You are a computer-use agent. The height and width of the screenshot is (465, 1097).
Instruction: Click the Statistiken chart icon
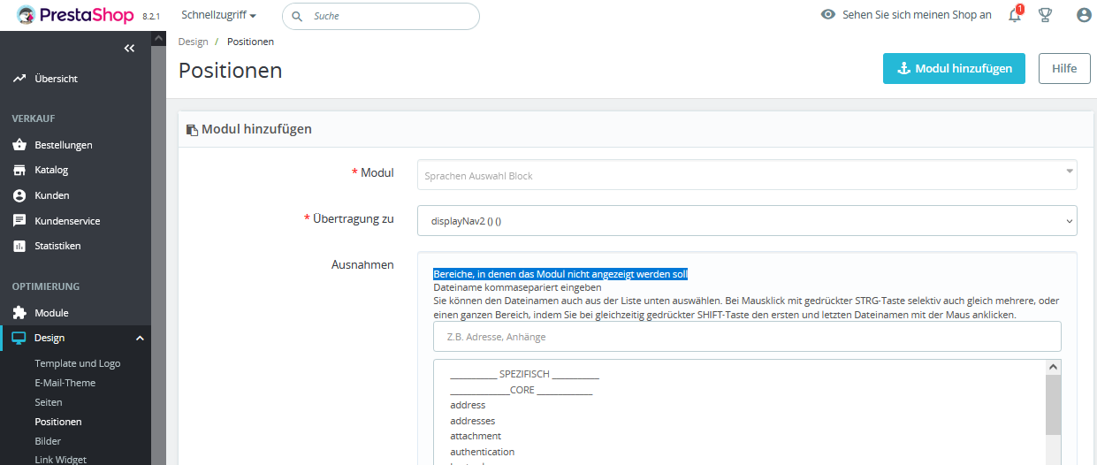19,246
